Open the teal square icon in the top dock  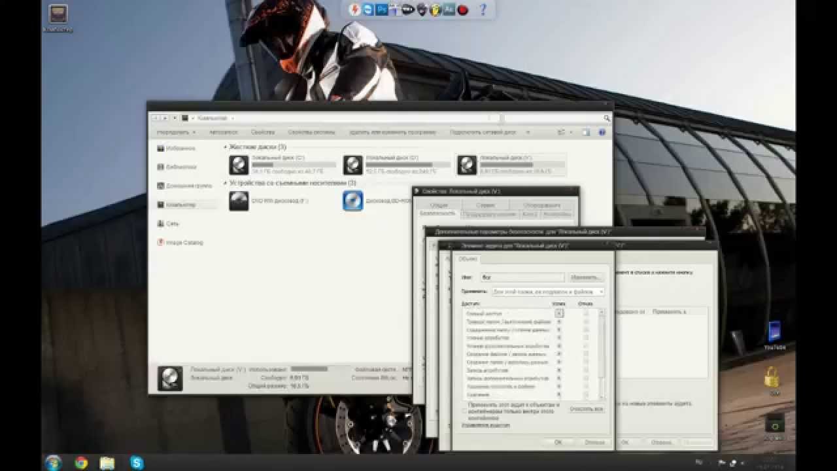[449, 10]
